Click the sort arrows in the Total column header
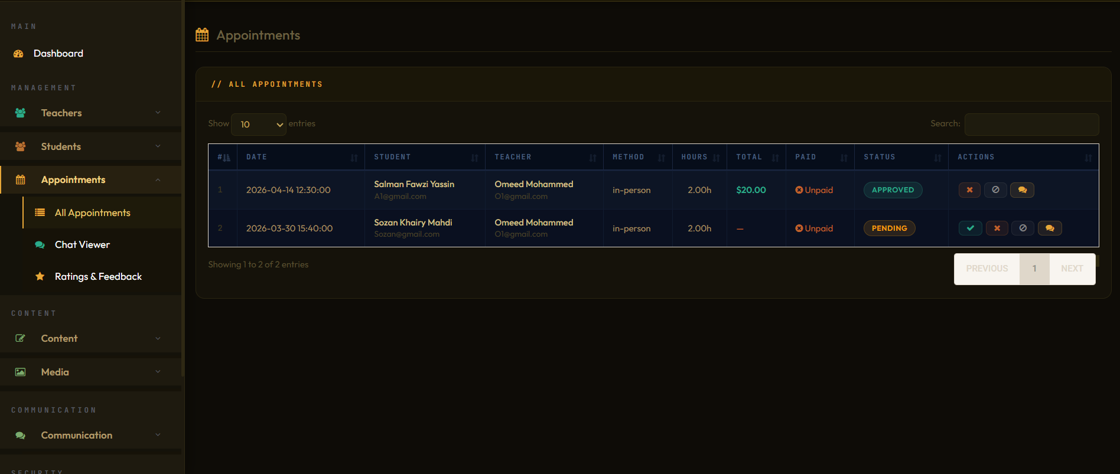The image size is (1120, 474). pos(776,158)
